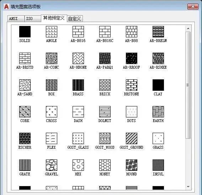Close the 填充图案选项板 dialog
This screenshot has height=195, width=202.
tap(193, 6)
